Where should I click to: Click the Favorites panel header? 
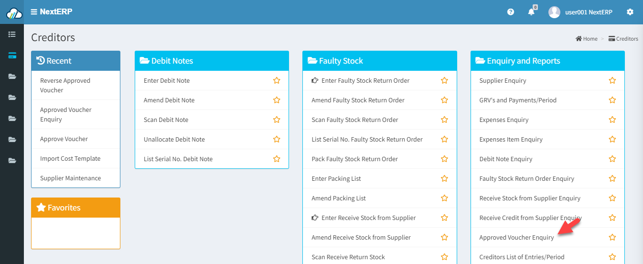75,208
